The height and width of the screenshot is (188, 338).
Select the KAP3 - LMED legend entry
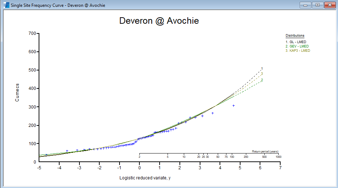(x=298, y=51)
